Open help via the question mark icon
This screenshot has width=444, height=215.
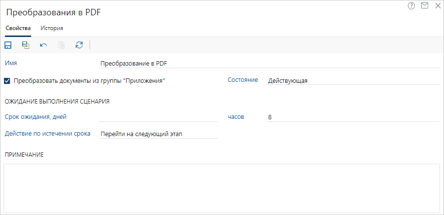pos(411,6)
